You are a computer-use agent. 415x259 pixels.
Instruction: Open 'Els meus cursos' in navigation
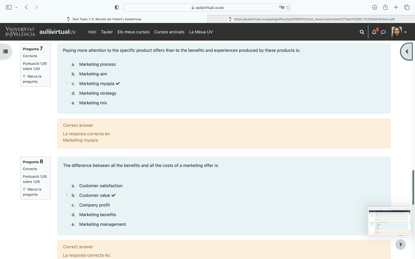[133, 32]
